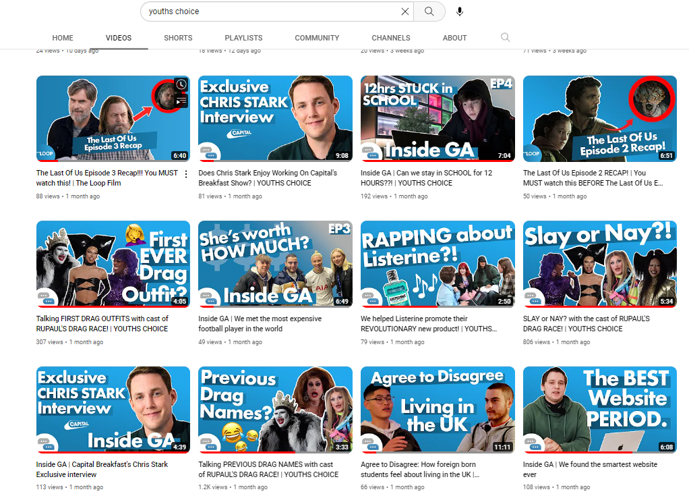Select the COMMUNITY tab
The width and height of the screenshot is (689, 496).
tap(317, 38)
